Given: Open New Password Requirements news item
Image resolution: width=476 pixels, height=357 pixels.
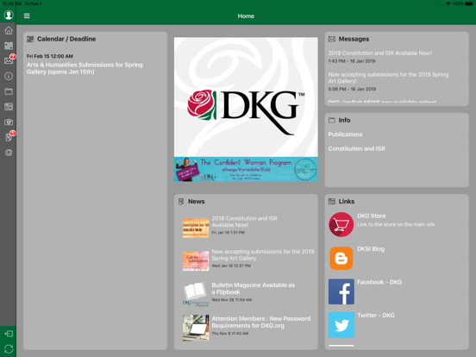Looking at the screenshot, I should (246, 326).
